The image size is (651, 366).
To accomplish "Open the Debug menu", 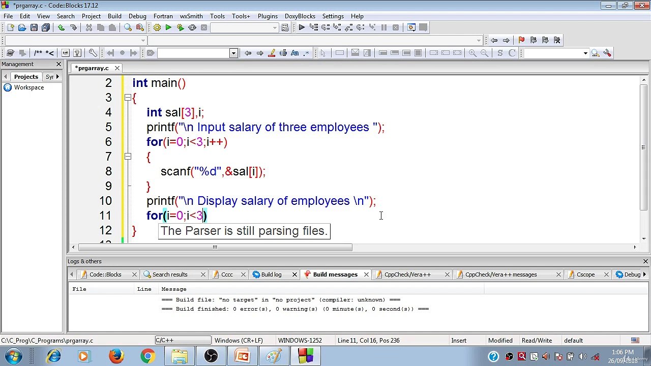I will [137, 16].
